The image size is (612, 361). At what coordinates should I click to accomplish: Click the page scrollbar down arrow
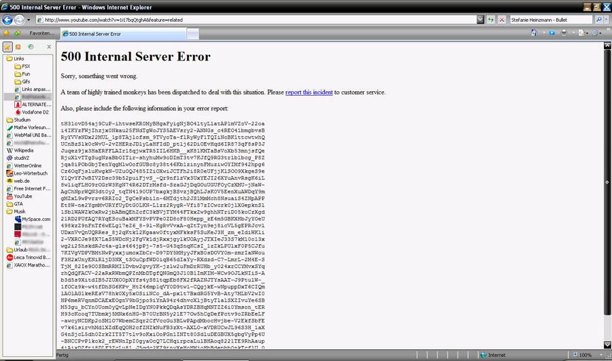tap(607, 345)
